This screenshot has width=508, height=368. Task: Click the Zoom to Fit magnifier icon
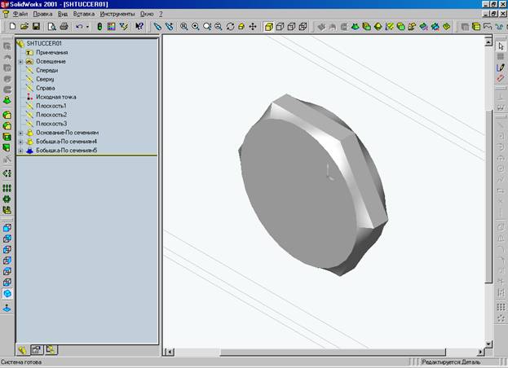(184, 26)
